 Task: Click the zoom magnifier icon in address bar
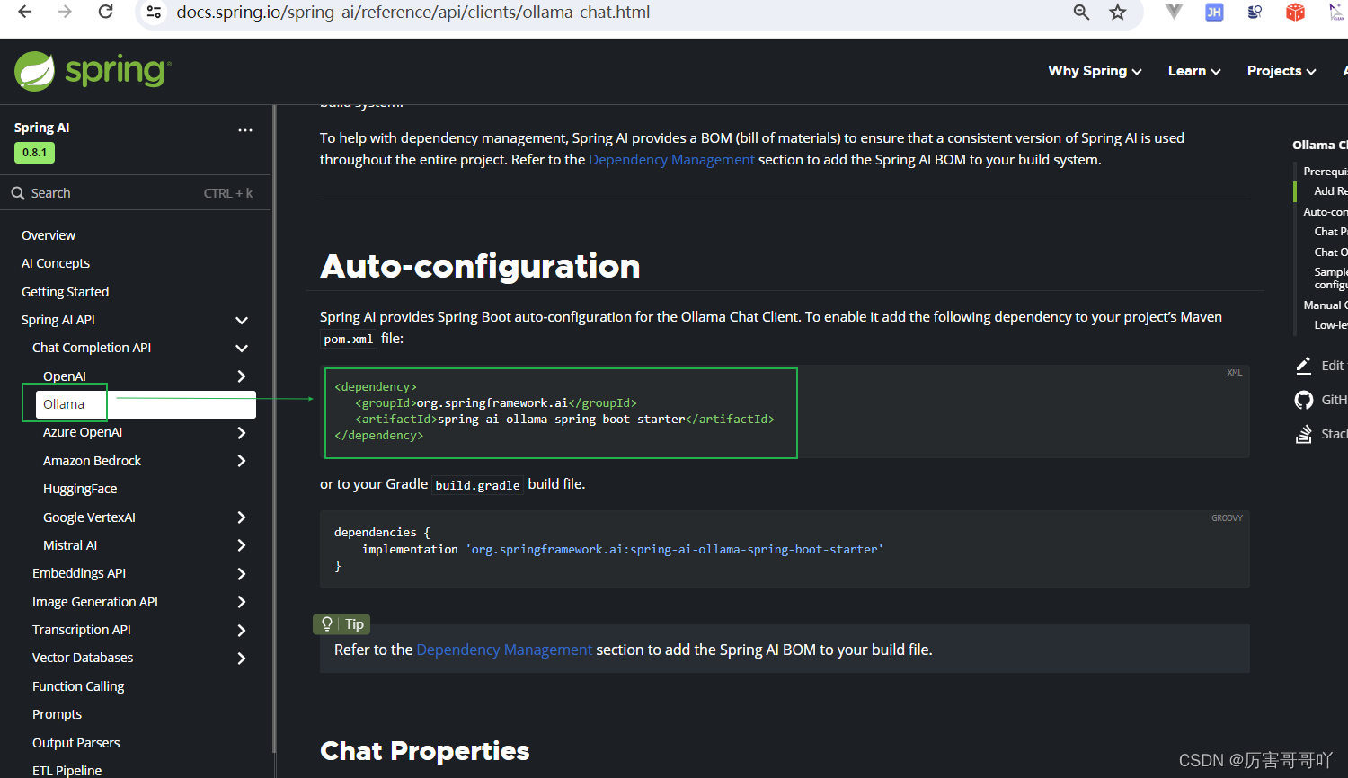[x=1081, y=13]
